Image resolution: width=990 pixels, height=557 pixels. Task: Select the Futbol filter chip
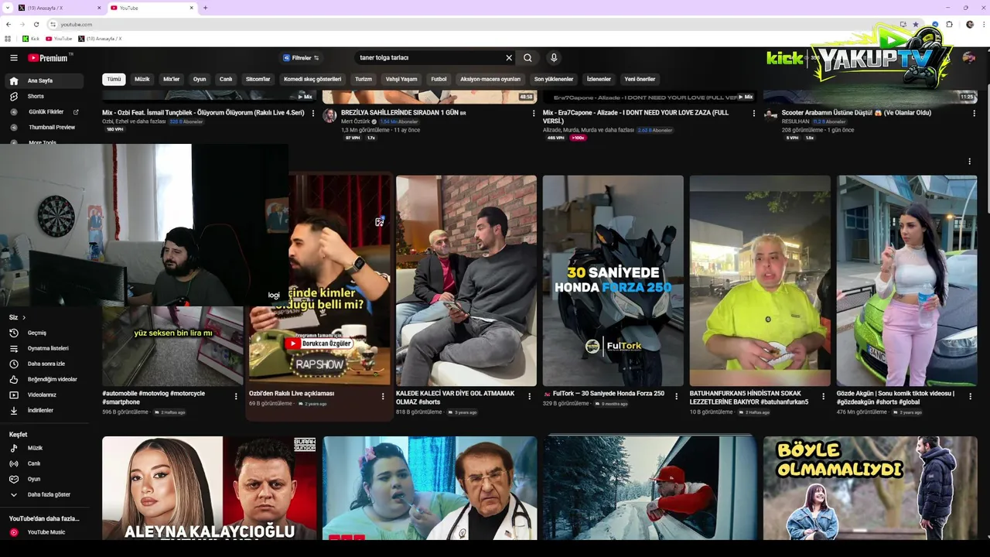[439, 79]
